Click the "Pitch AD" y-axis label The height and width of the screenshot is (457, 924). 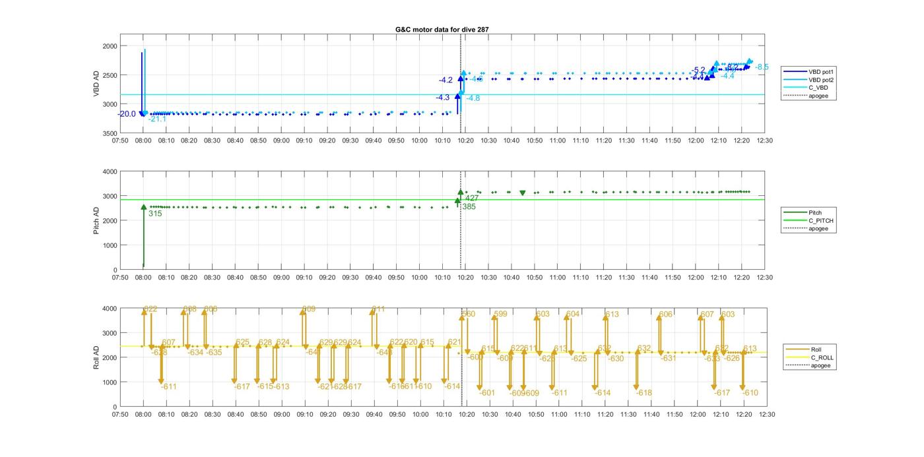pyautogui.click(x=96, y=220)
